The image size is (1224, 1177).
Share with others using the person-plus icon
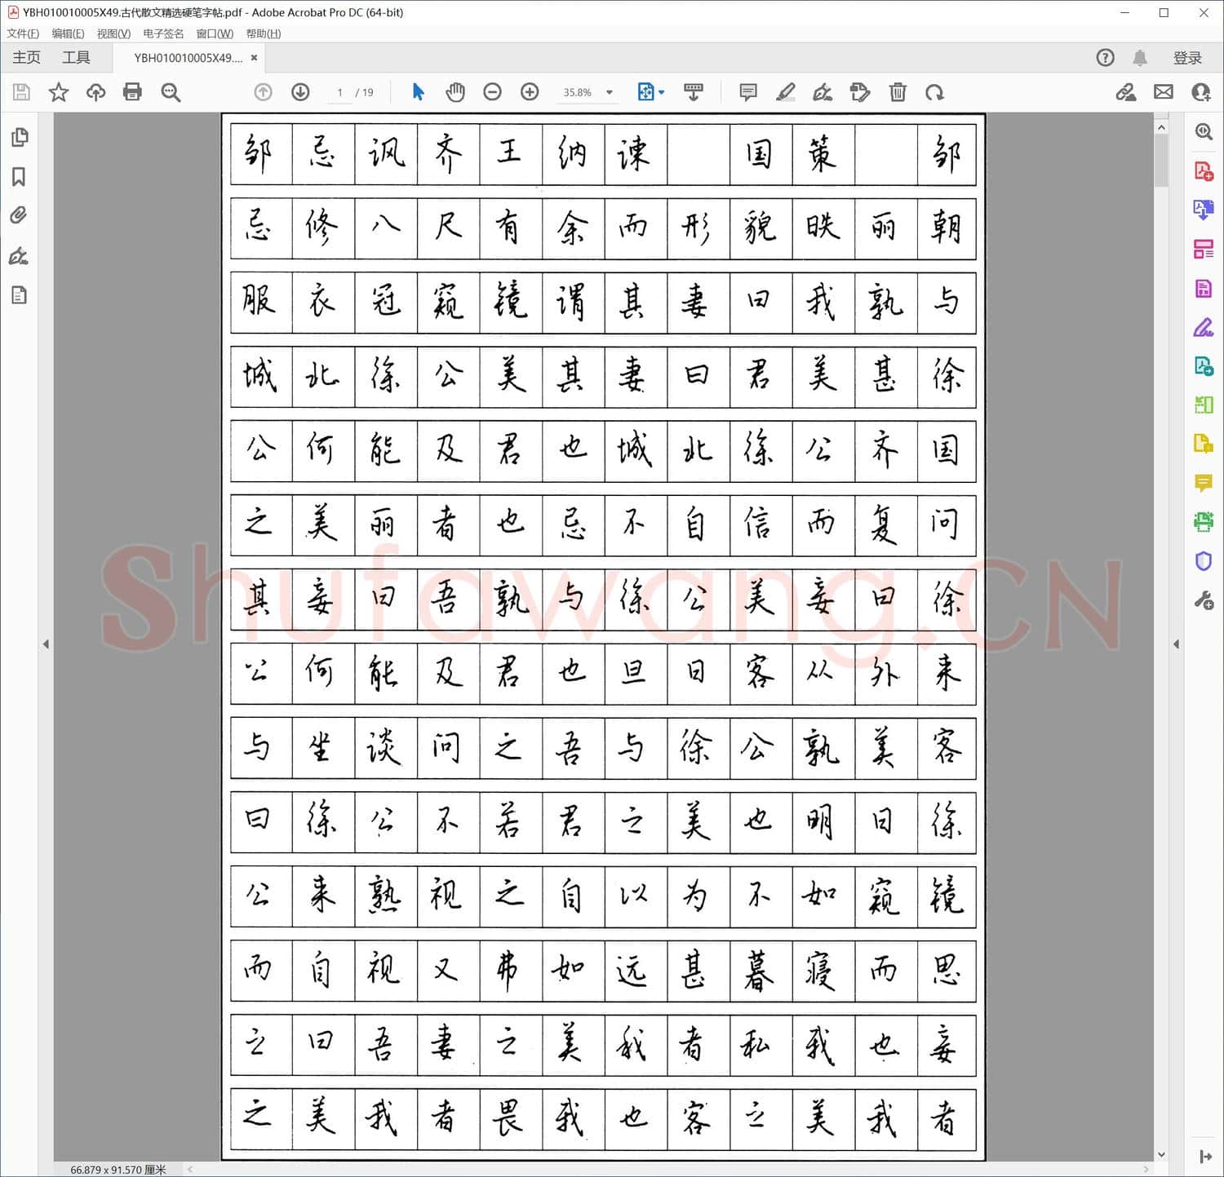[1201, 92]
